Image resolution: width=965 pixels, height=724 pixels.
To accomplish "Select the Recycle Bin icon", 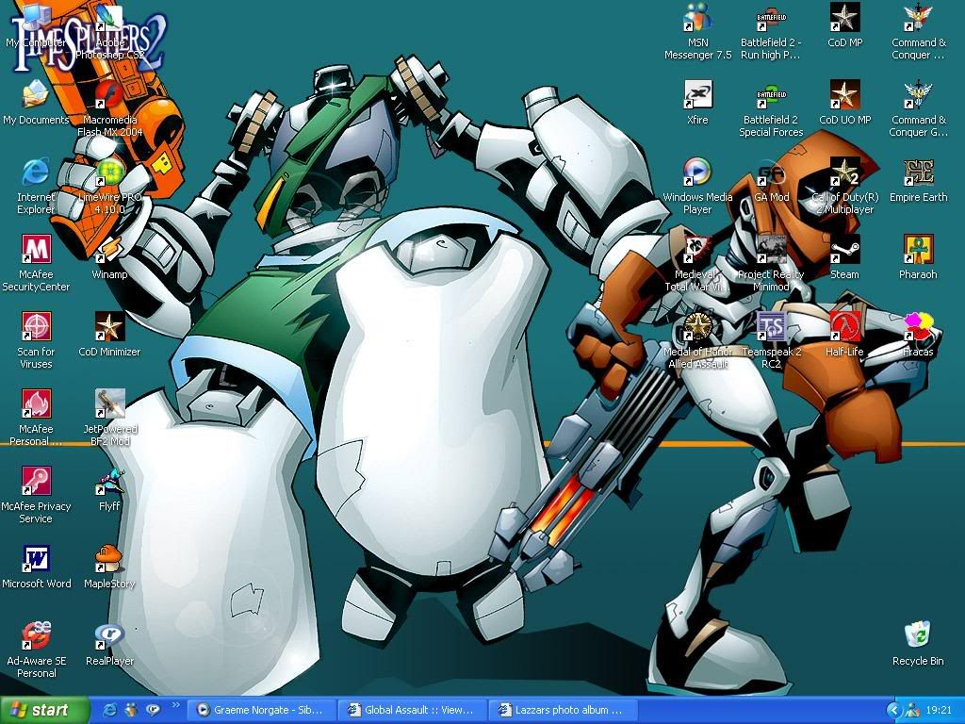I will tap(917, 638).
